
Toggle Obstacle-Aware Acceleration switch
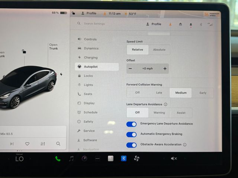(132, 145)
